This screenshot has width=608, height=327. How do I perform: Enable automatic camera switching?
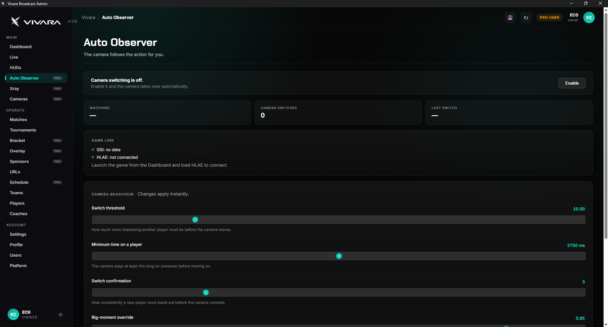pyautogui.click(x=572, y=83)
